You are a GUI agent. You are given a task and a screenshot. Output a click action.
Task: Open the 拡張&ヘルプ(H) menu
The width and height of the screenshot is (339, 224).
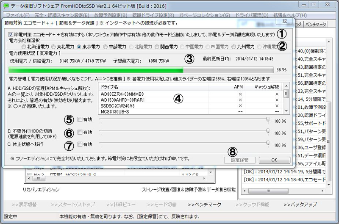pos(290,15)
